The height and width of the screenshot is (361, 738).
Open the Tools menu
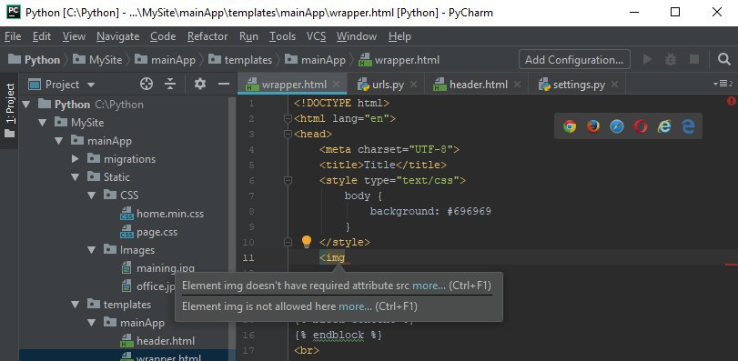[282, 36]
